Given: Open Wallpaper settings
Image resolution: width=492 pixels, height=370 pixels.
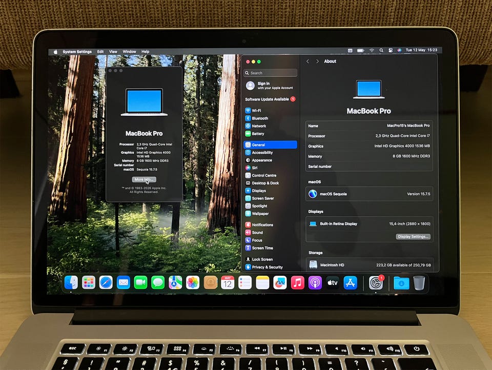Looking at the screenshot, I should pos(257,214).
